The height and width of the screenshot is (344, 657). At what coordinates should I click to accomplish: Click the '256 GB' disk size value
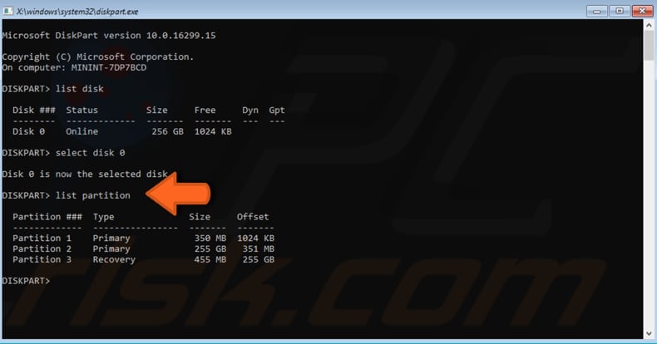tap(168, 131)
